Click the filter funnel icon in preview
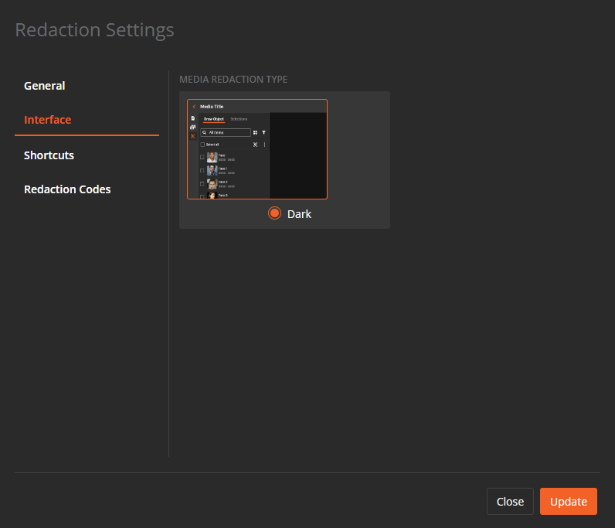This screenshot has width=615, height=528. [263, 133]
